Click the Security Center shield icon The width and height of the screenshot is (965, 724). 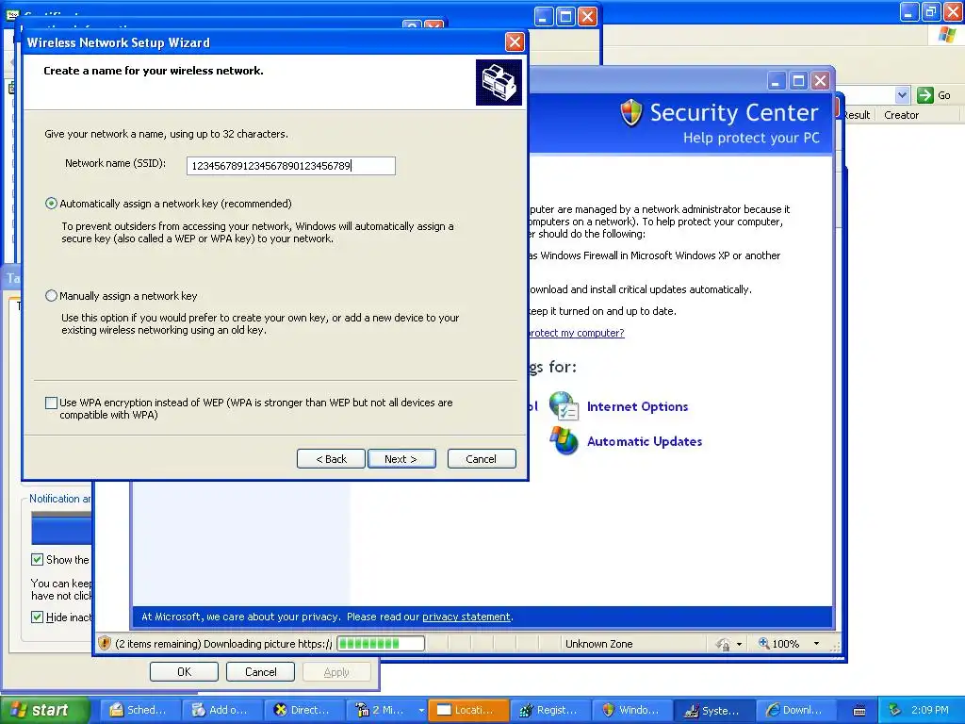pyautogui.click(x=630, y=113)
